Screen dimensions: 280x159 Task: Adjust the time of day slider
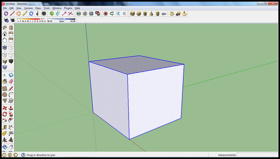61,20
